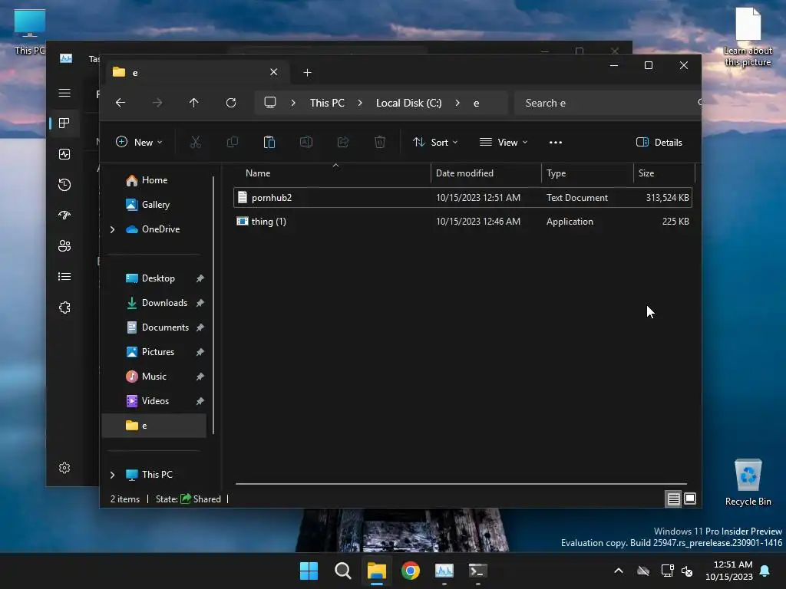Sort by Name column header
The image size is (786, 589).
pos(332,173)
